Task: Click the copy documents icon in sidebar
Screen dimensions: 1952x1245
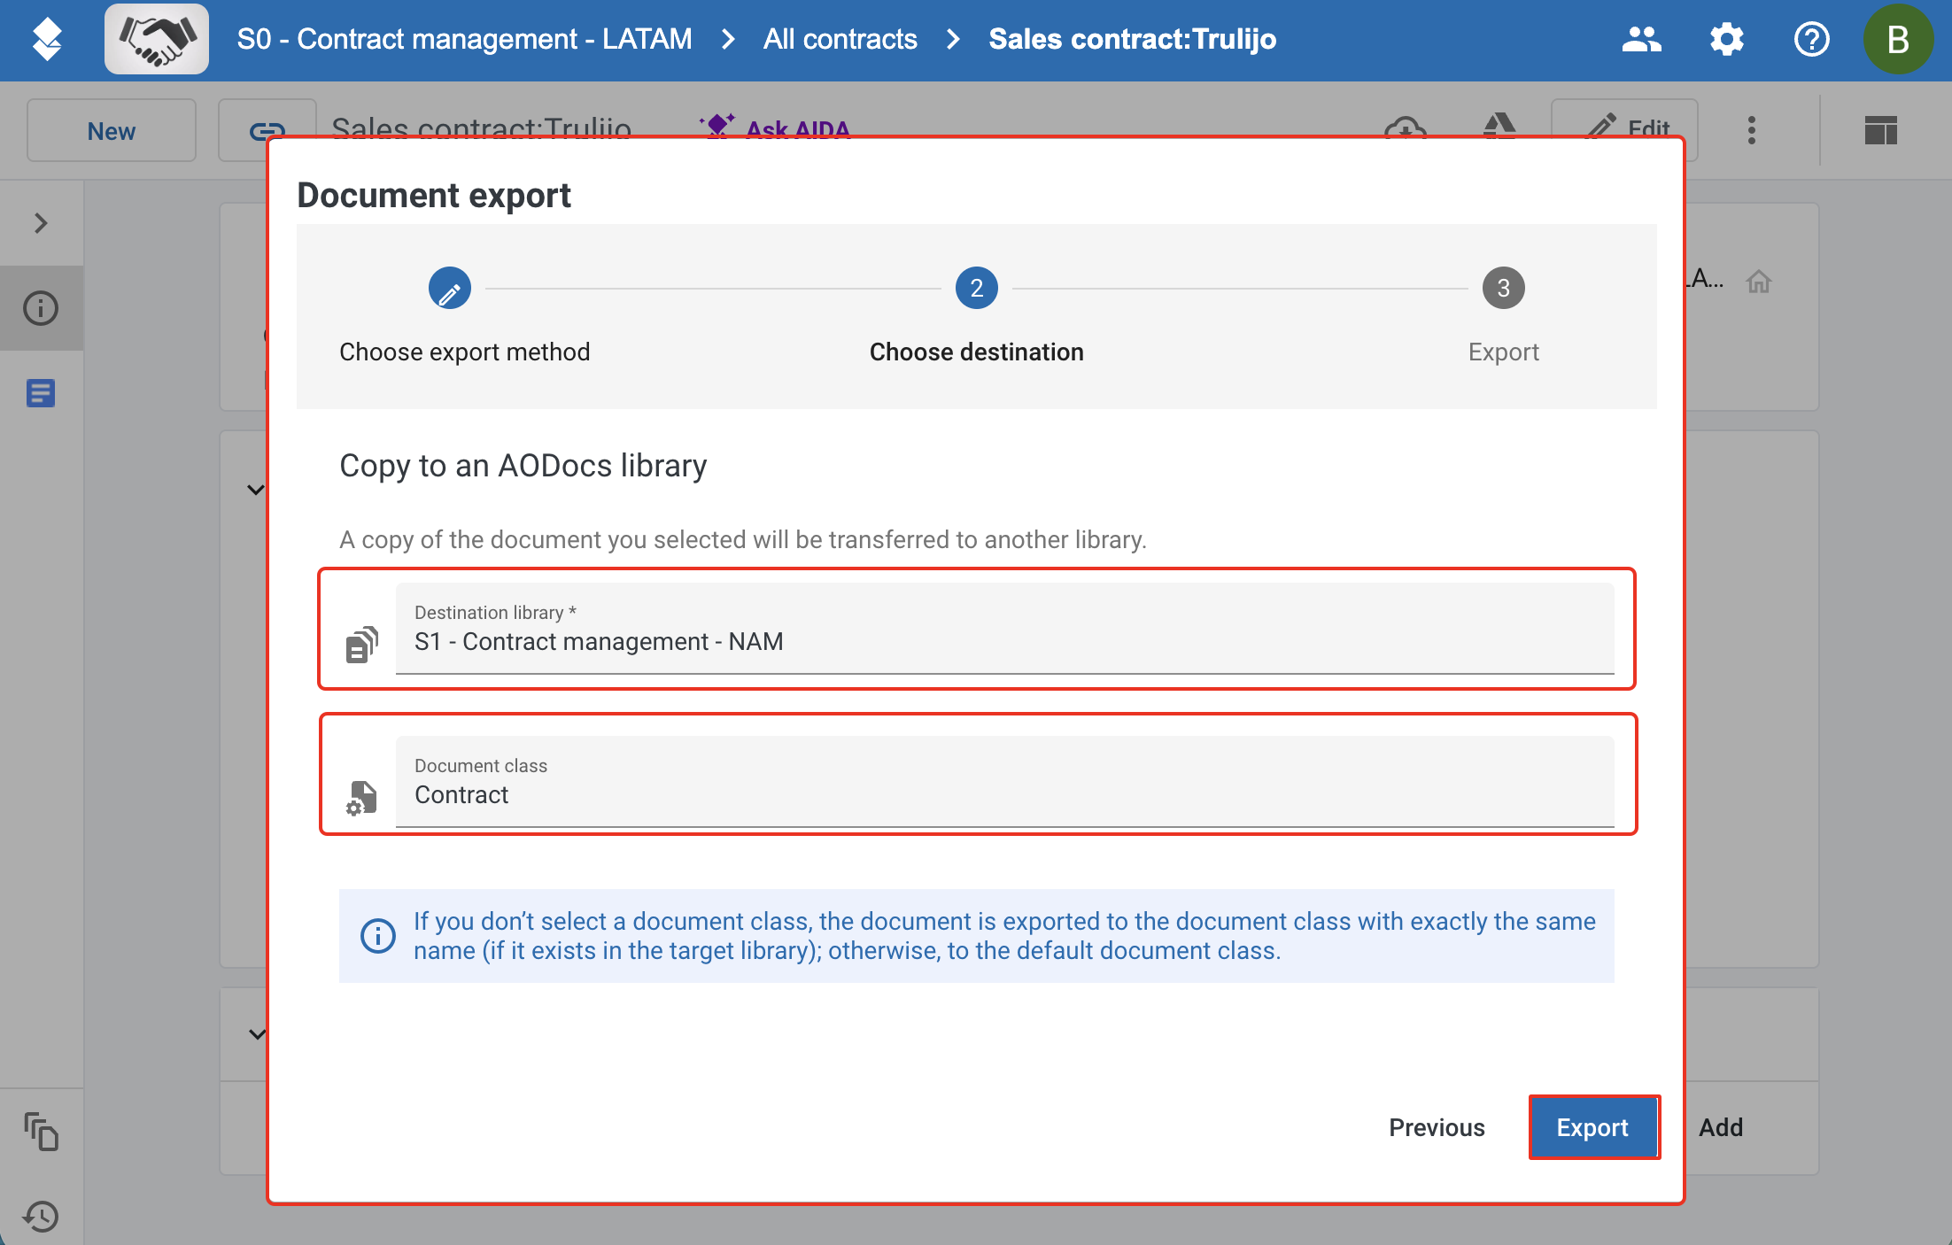Action: point(41,1131)
